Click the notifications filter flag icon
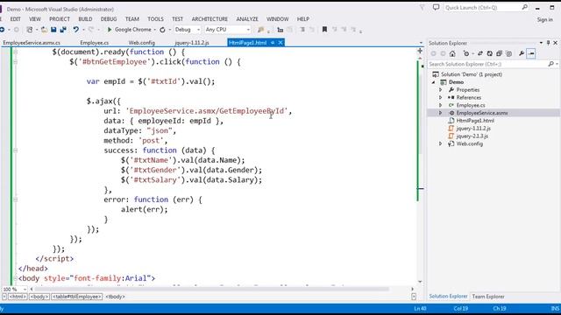Viewport: 561px width, 315px height. tap(423, 7)
